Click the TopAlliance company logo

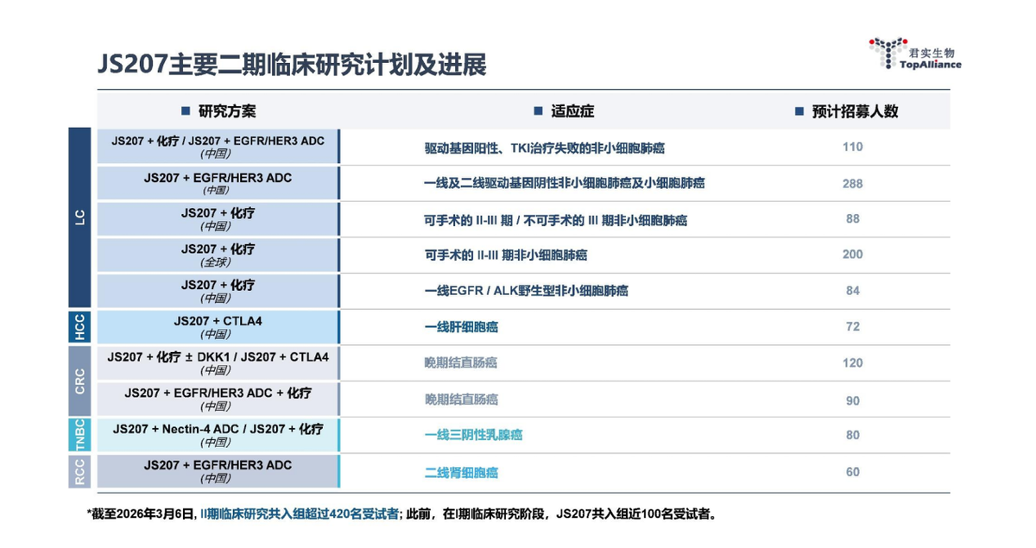point(914,54)
